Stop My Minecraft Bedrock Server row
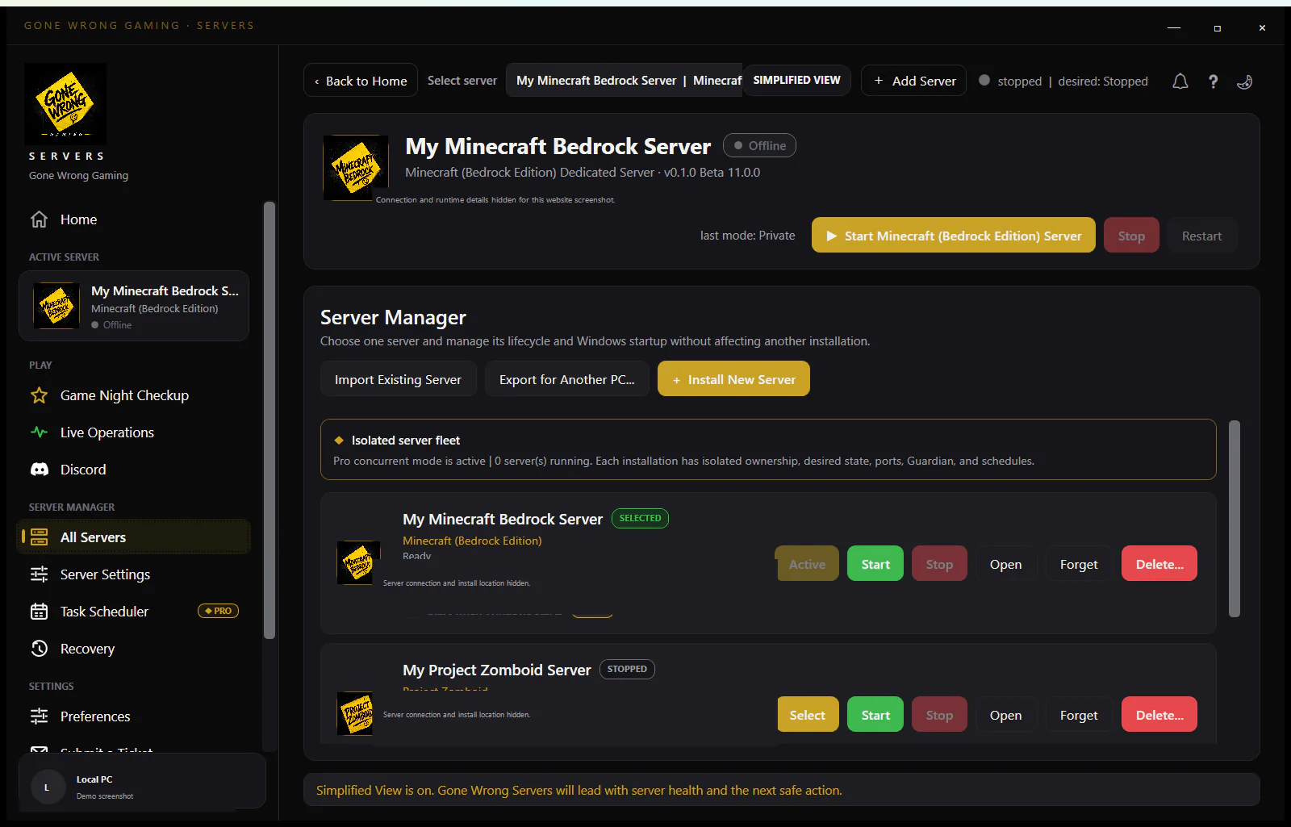 (x=939, y=564)
